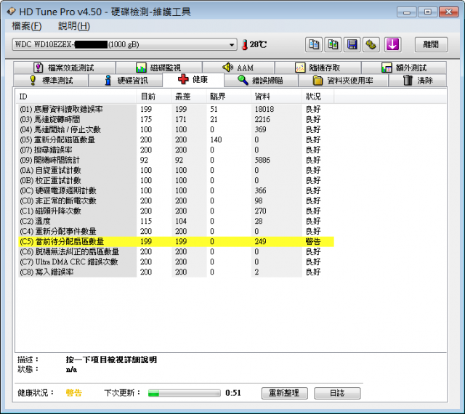
Task: Select row (C8) 寫入錯誤率
Action: (x=176, y=272)
